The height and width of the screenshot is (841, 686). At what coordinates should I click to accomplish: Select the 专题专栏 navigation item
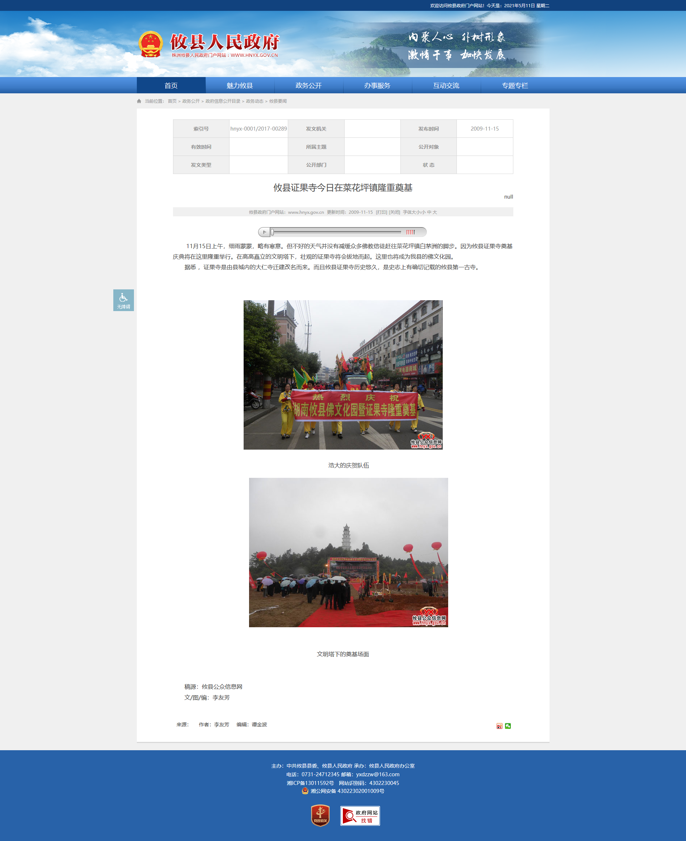pyautogui.click(x=514, y=86)
